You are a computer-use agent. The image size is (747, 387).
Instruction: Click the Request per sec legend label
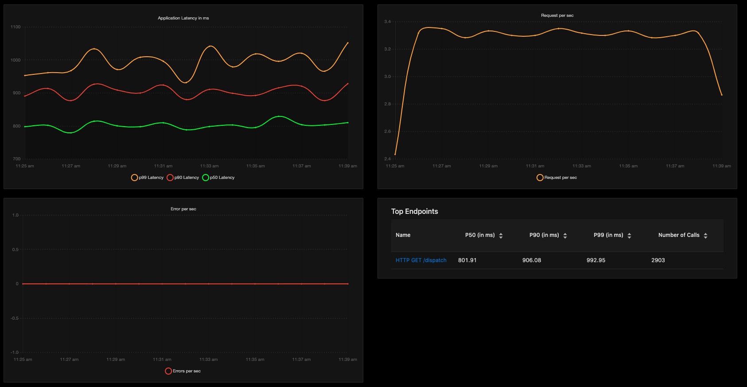(560, 178)
